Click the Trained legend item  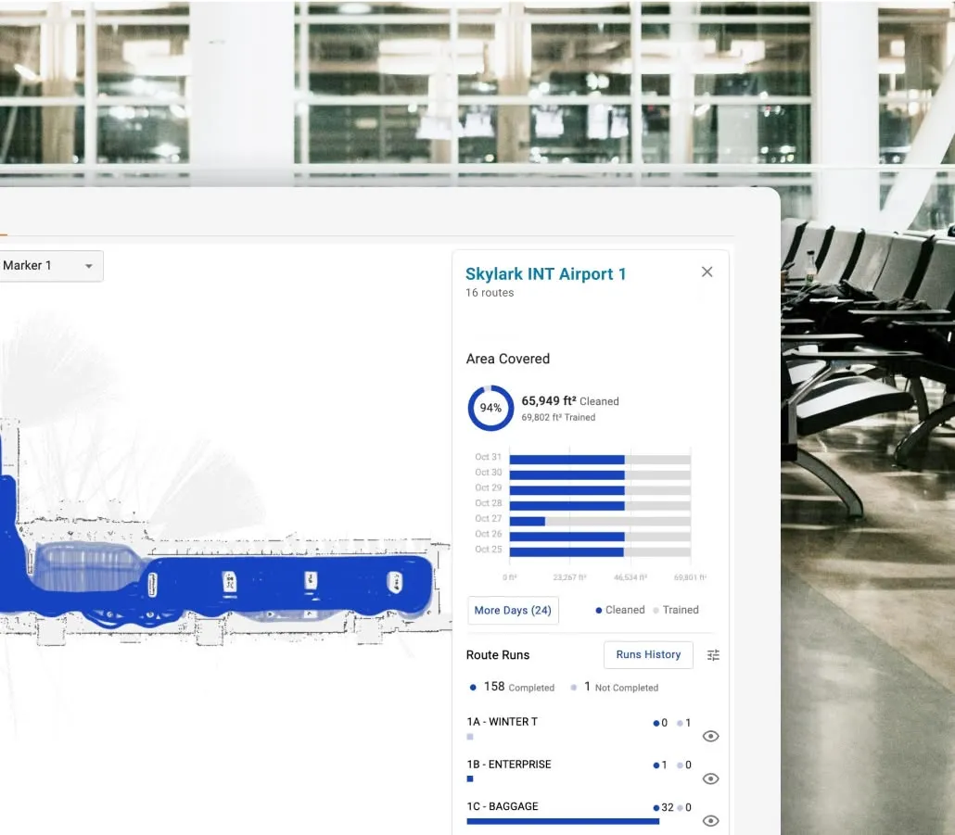tap(675, 610)
